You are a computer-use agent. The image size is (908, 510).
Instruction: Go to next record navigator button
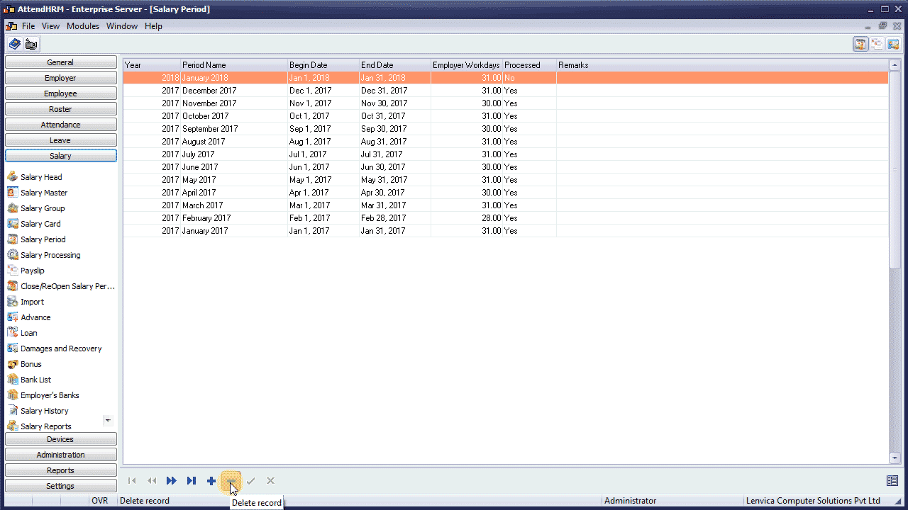point(172,481)
